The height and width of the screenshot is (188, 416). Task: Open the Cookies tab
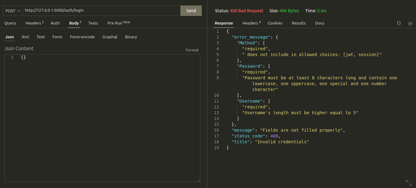[275, 23]
